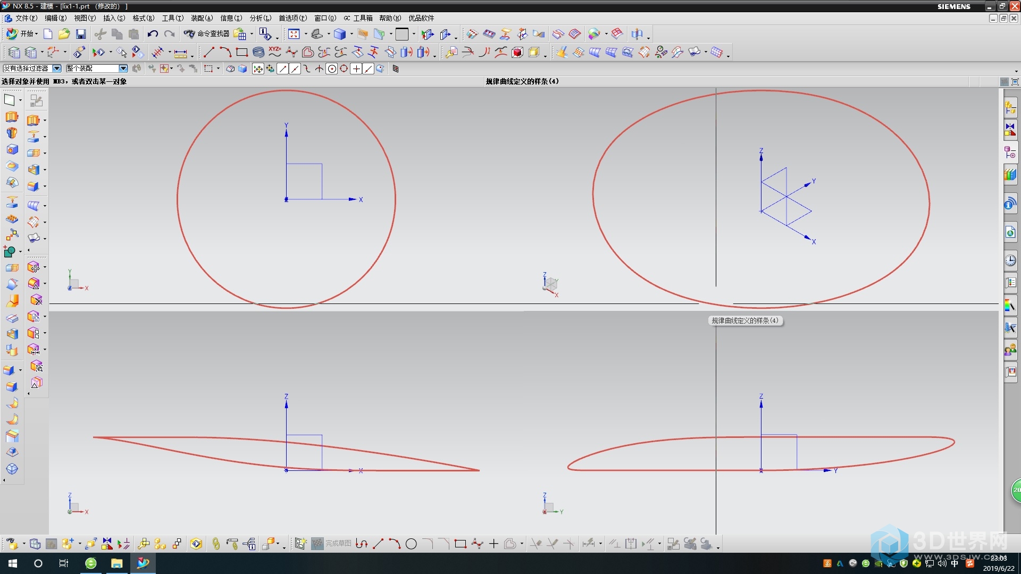Expand the Fit view dropdown arrow
This screenshot has width=1021, height=574.
(x=306, y=34)
